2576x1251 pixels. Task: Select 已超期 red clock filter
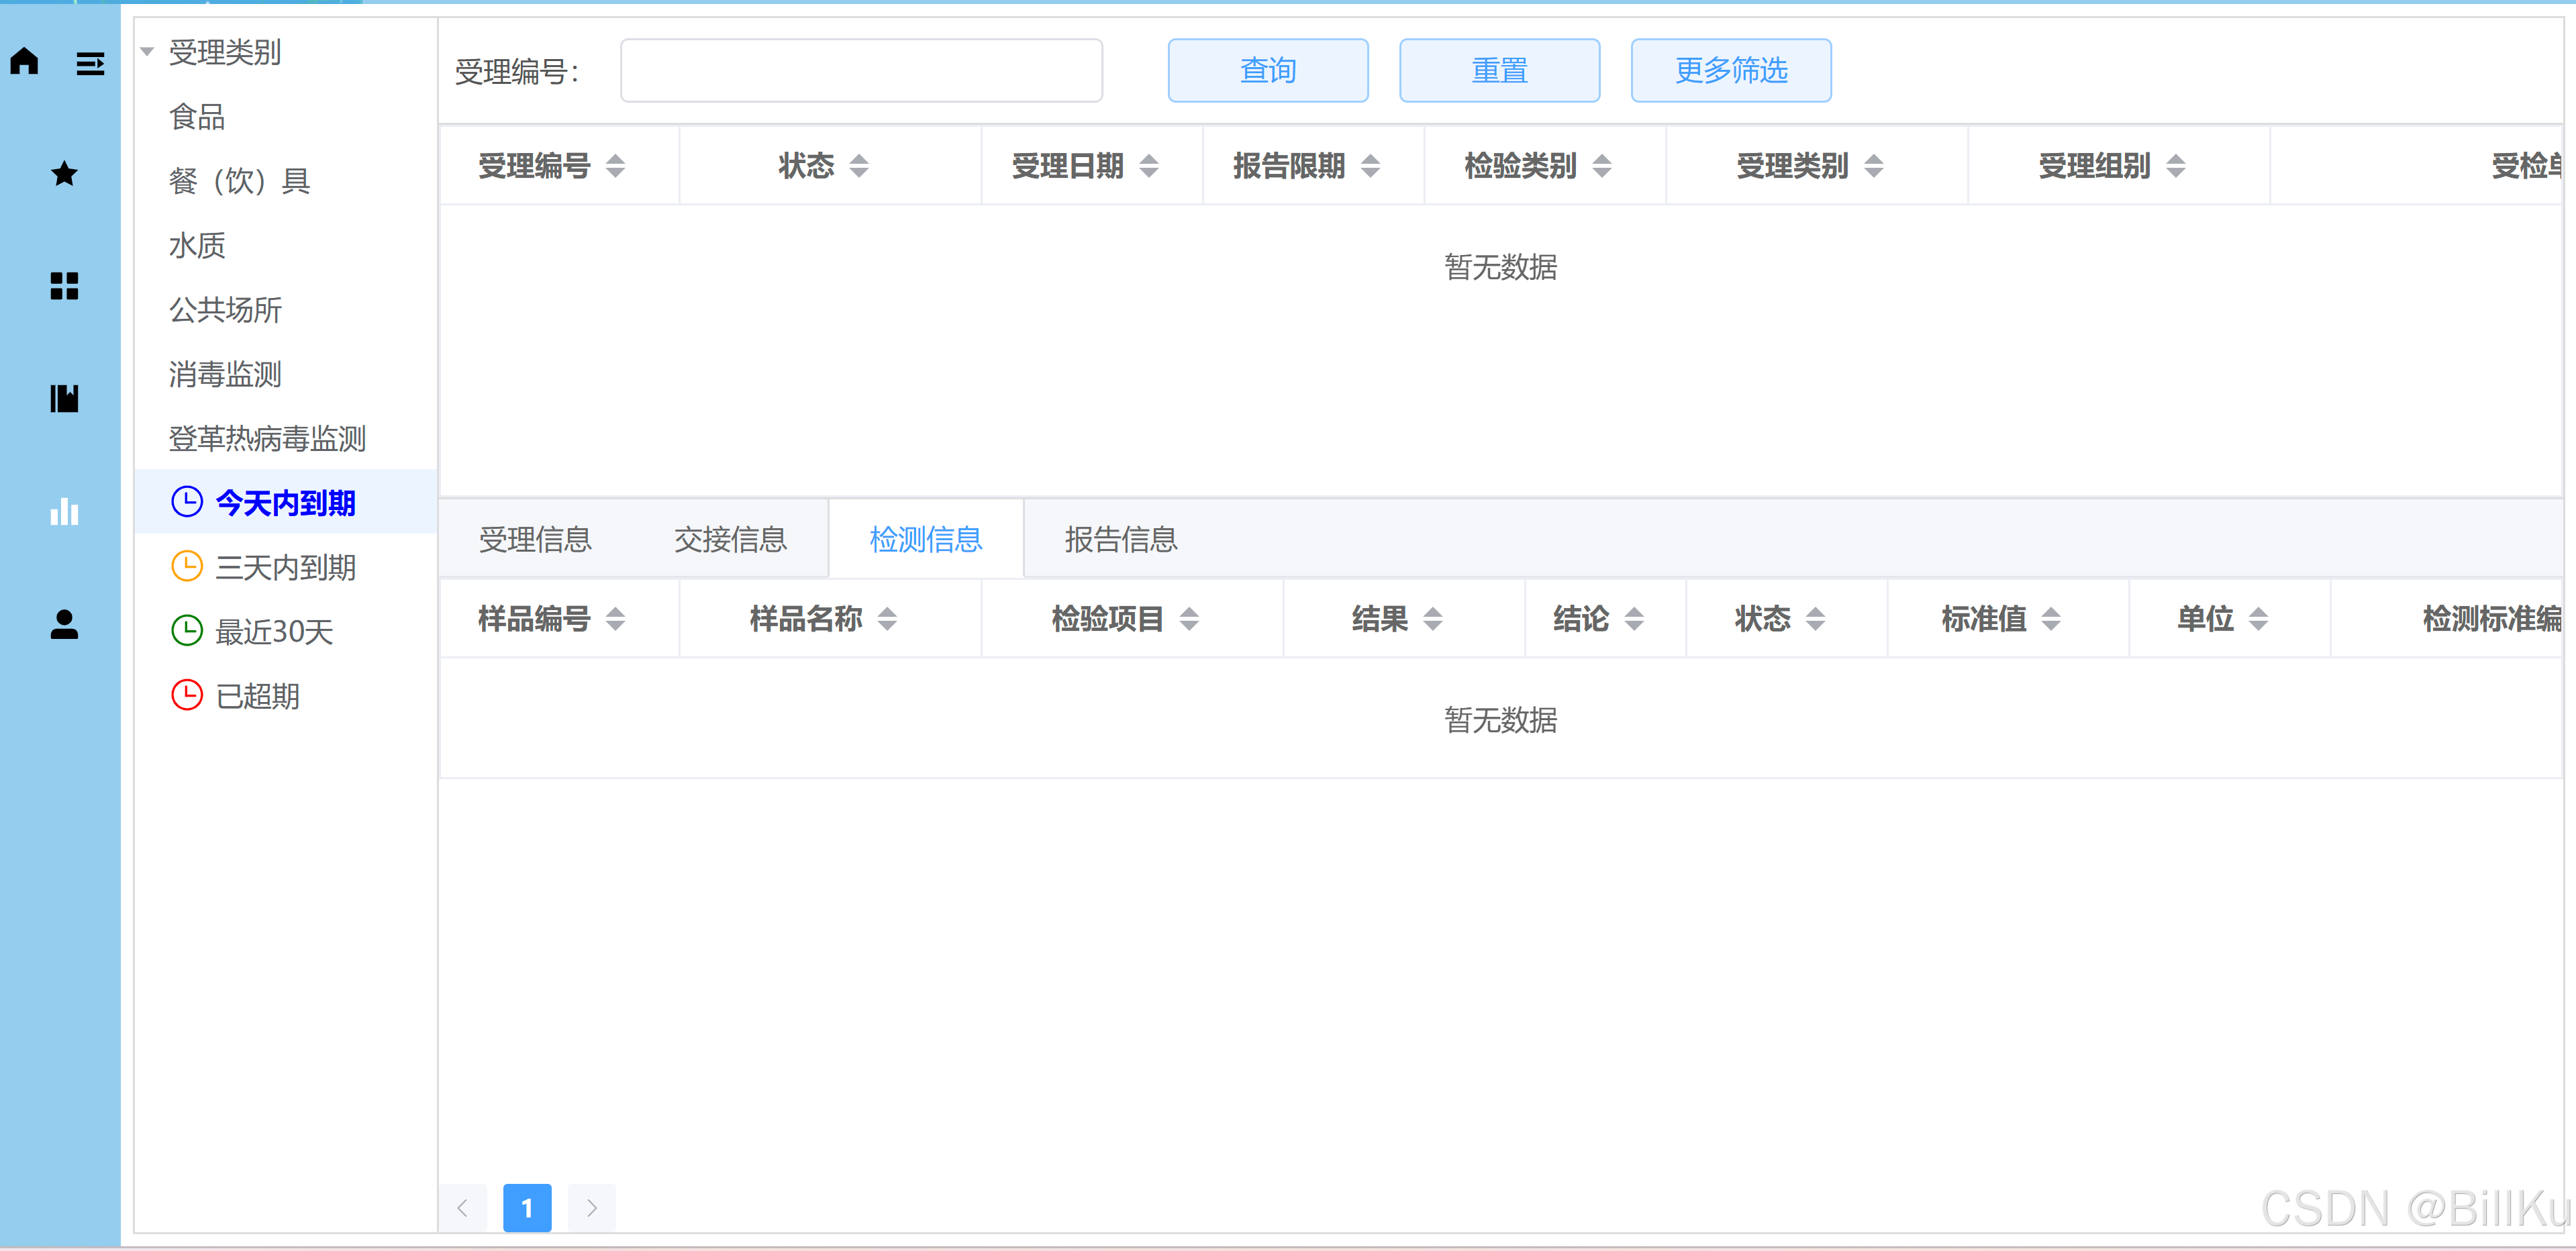(x=257, y=696)
